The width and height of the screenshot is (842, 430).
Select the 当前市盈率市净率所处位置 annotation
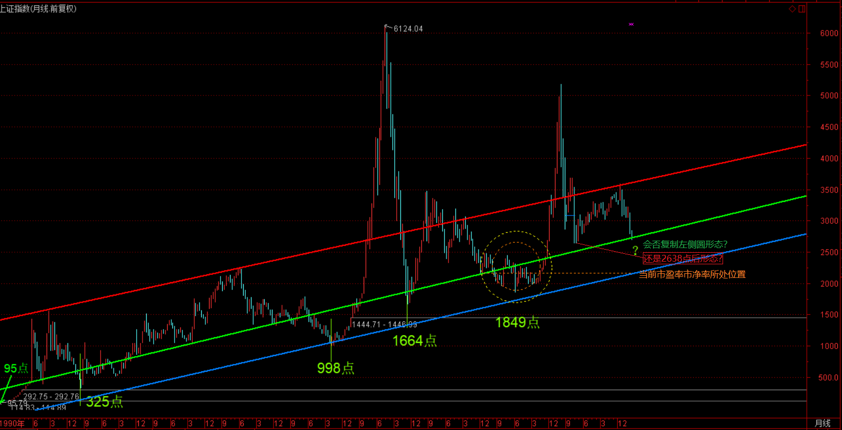point(692,274)
